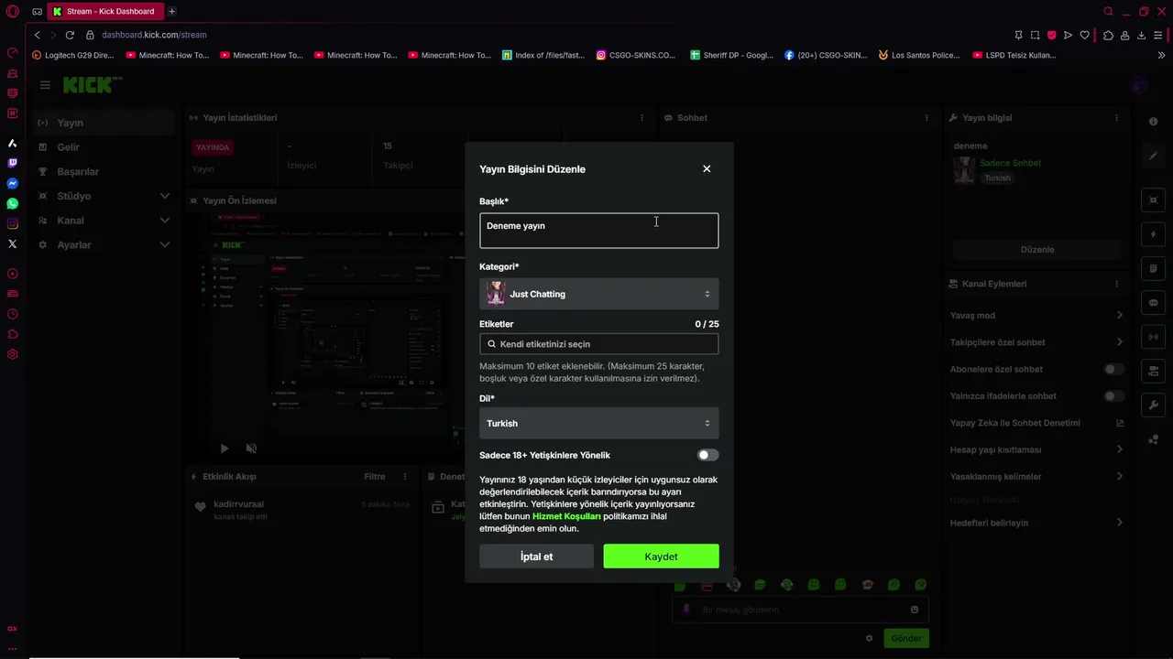Image resolution: width=1173 pixels, height=659 pixels.
Task: Open the emoji picker in chat input
Action: tap(915, 610)
